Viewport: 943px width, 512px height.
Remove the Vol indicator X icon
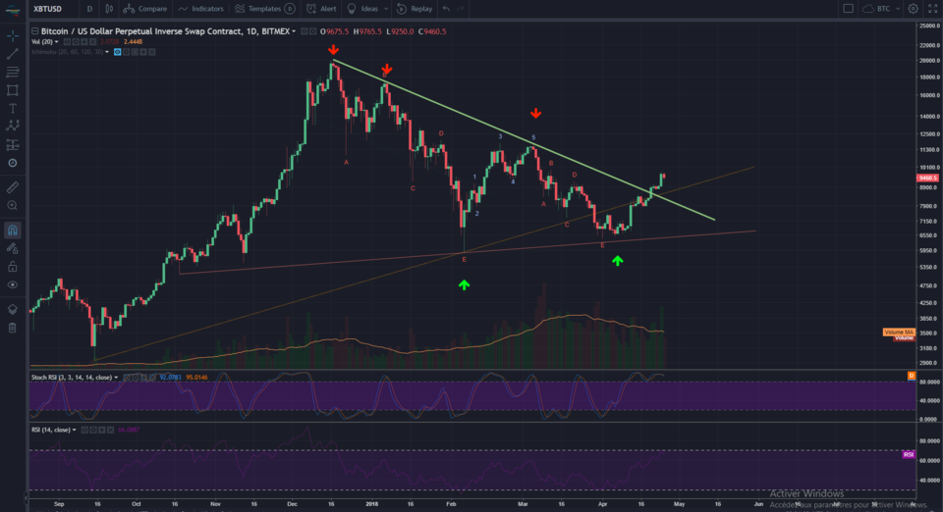pos(92,42)
